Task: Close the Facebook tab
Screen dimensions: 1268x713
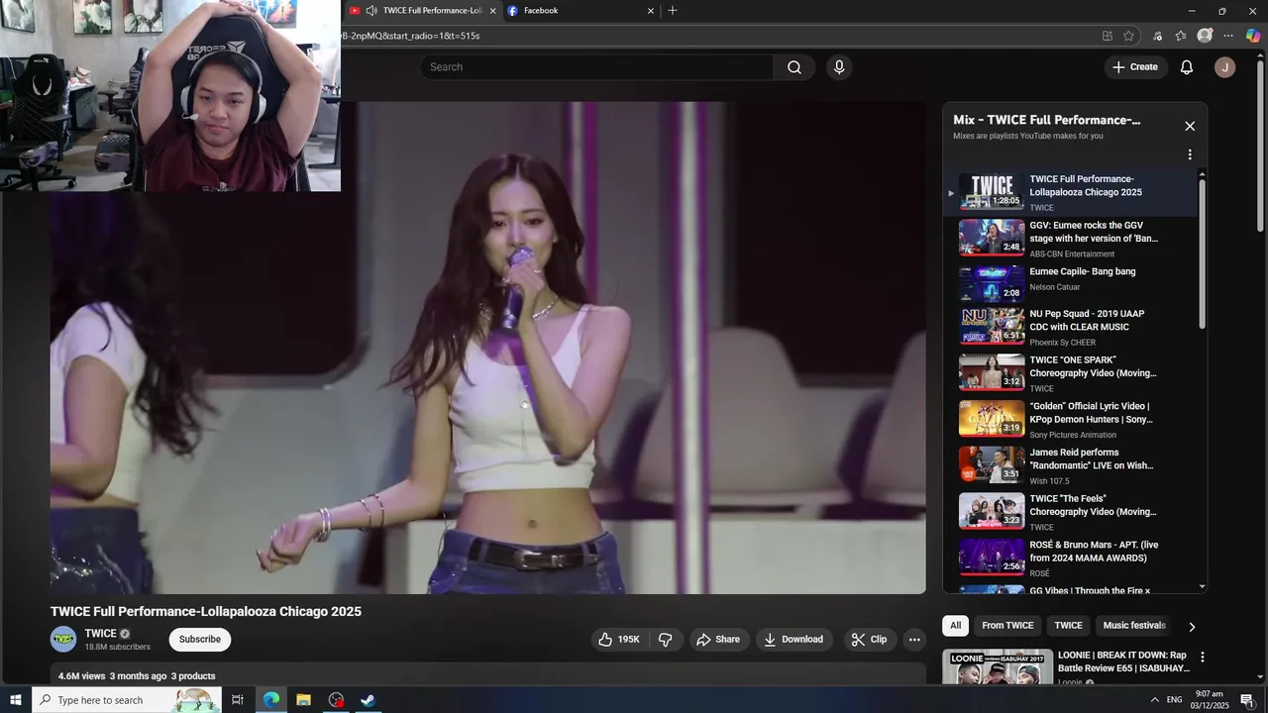Action: tap(651, 11)
